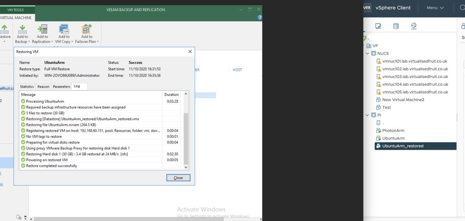465x221 pixels.
Task: Click the 0:03:28 duration value
Action: [172, 102]
